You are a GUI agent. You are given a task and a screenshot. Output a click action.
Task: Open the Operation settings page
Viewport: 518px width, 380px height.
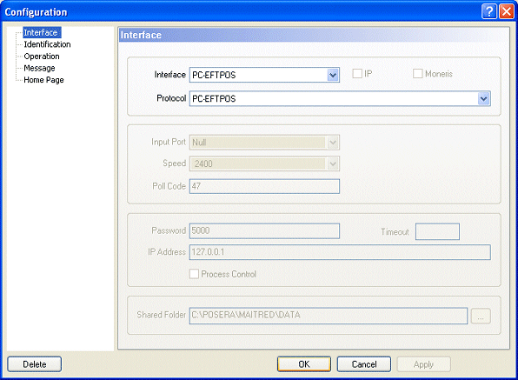coord(42,57)
